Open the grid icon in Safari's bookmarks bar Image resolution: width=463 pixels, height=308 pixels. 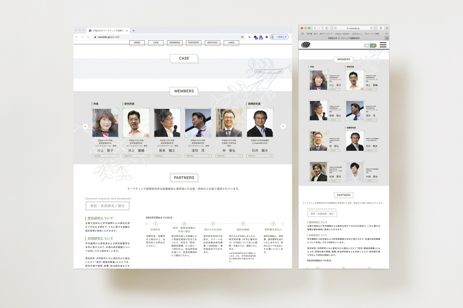303,34
